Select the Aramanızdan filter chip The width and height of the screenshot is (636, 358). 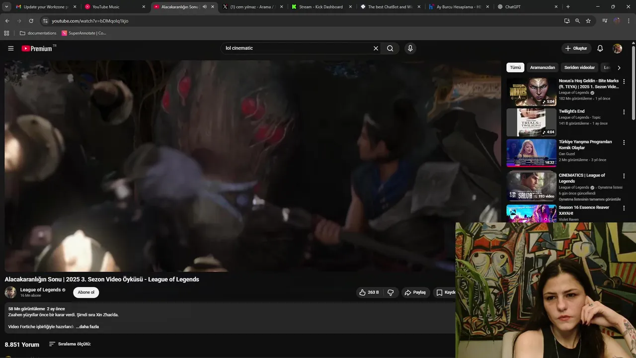[542, 68]
